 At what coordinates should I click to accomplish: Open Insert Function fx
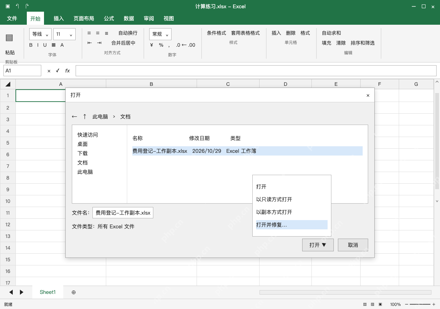67,71
